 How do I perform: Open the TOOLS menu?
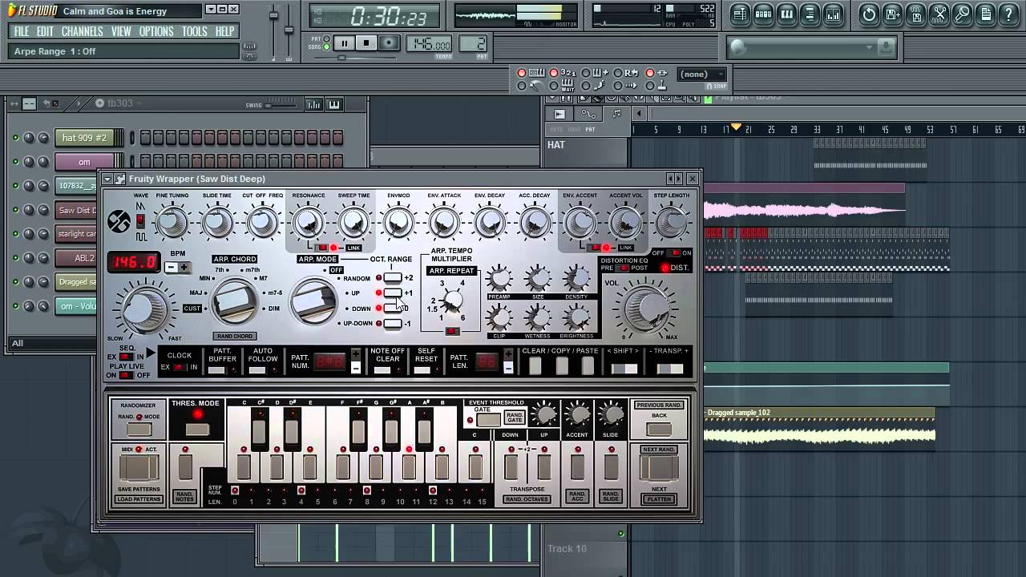tap(195, 31)
